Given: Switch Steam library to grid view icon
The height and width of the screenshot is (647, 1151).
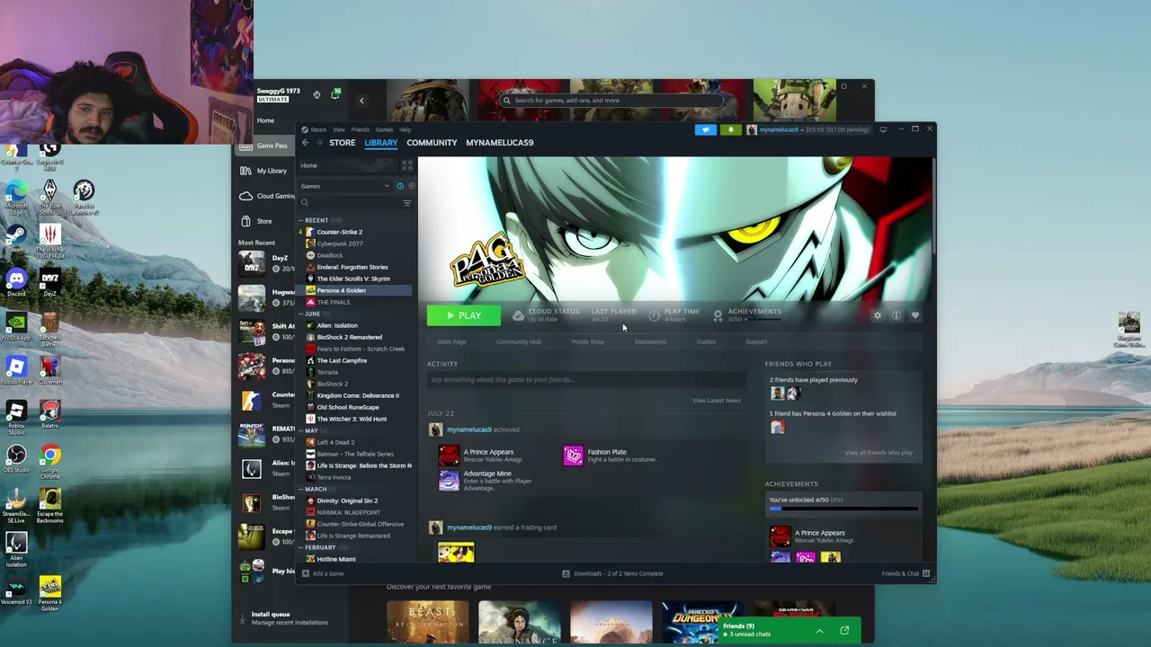Looking at the screenshot, I should [407, 165].
